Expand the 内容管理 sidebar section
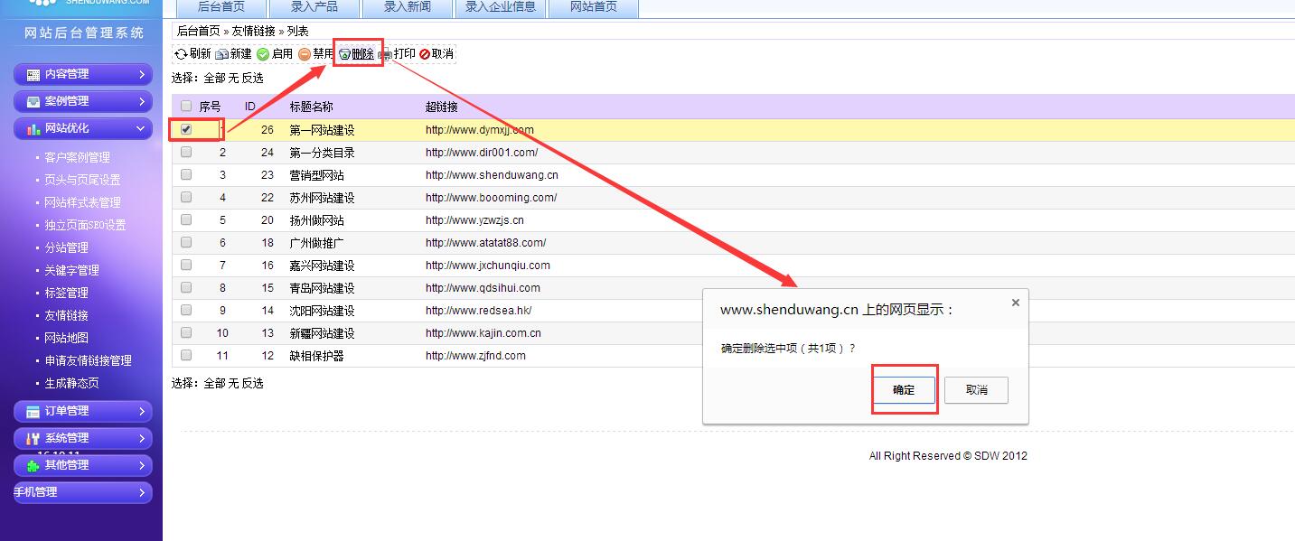 [x=83, y=74]
